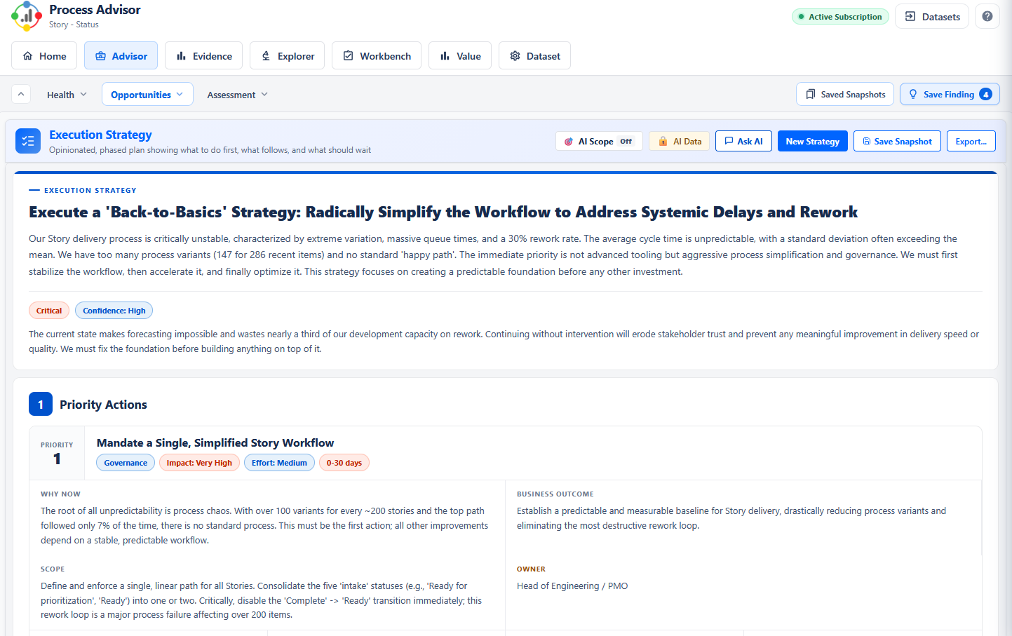The width and height of the screenshot is (1012, 636).
Task: Click the Effort: Medium tag
Action: (x=279, y=463)
